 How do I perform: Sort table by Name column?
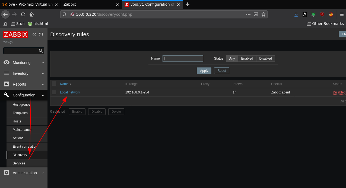pos(66,84)
